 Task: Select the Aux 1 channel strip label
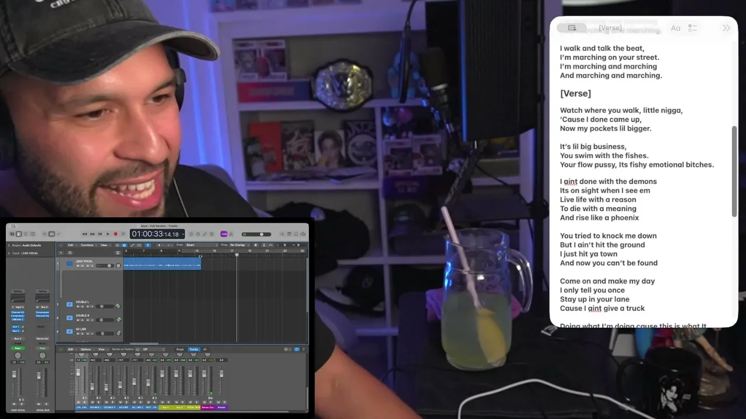[165, 407]
